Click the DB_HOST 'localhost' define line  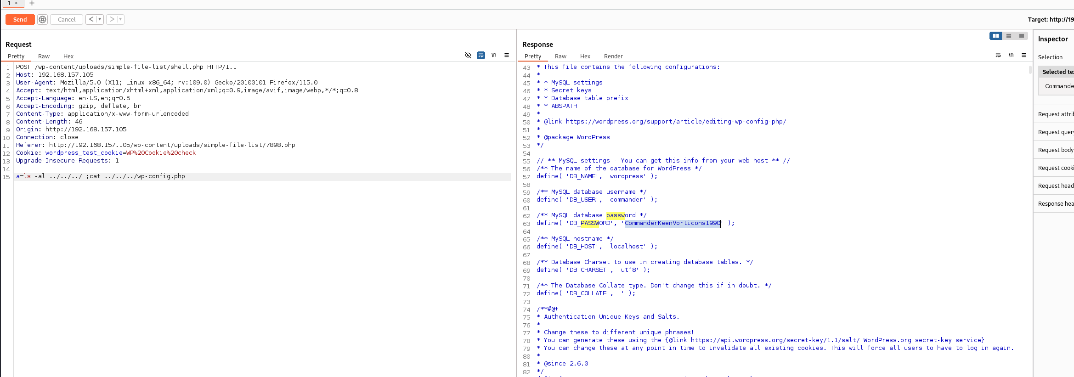pyautogui.click(x=597, y=247)
